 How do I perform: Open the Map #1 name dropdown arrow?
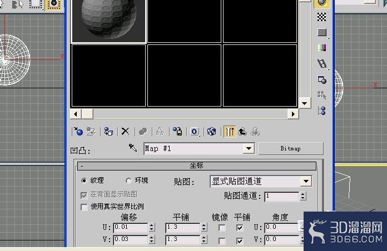coord(249,148)
